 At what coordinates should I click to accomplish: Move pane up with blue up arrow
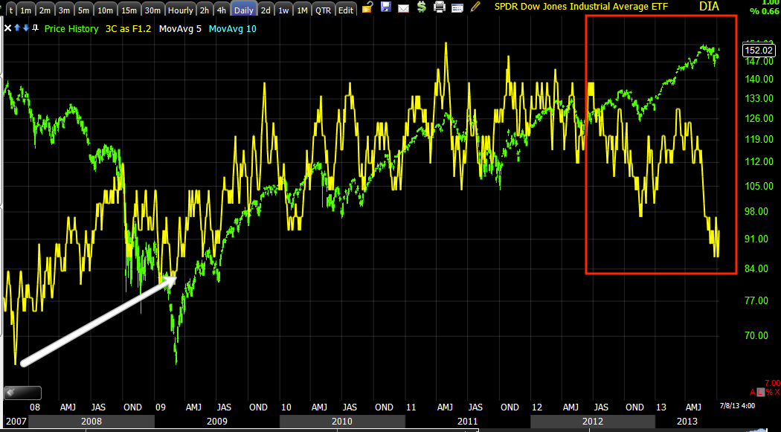coord(17,28)
